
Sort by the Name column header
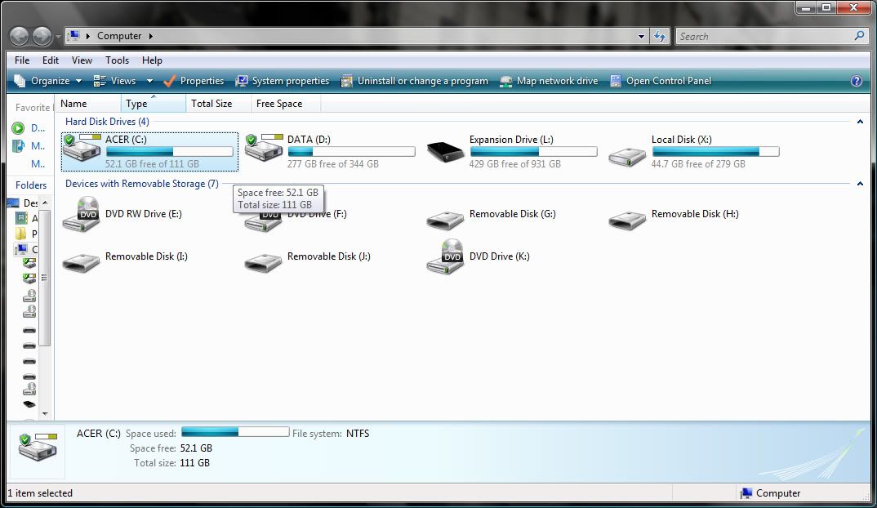[x=88, y=104]
